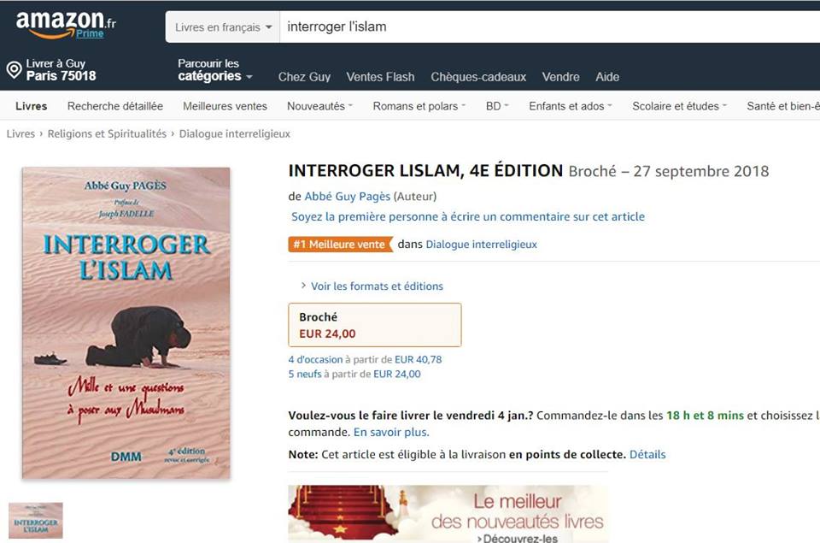Open the Chèques-cadeaux page
Viewport: 820px width, 543px height.
(x=478, y=77)
